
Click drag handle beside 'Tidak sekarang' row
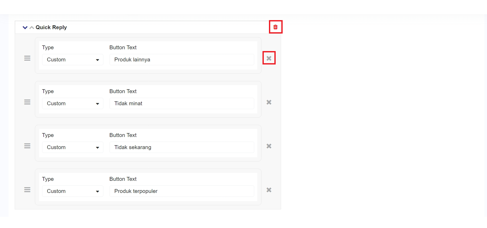point(27,146)
